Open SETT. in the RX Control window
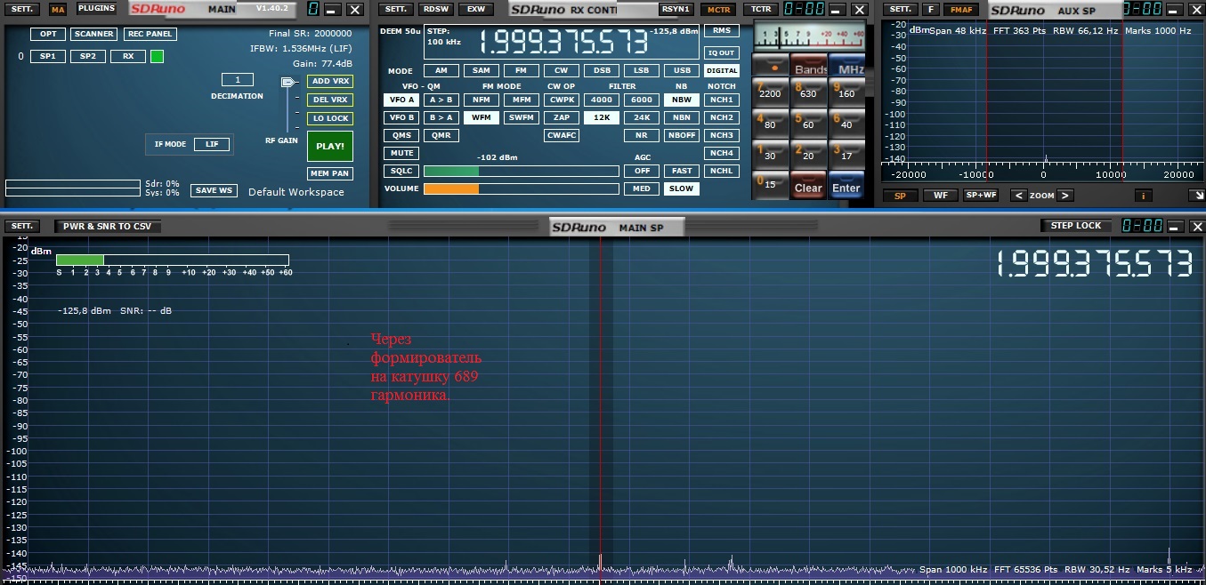The width and height of the screenshot is (1206, 585). 396,9
